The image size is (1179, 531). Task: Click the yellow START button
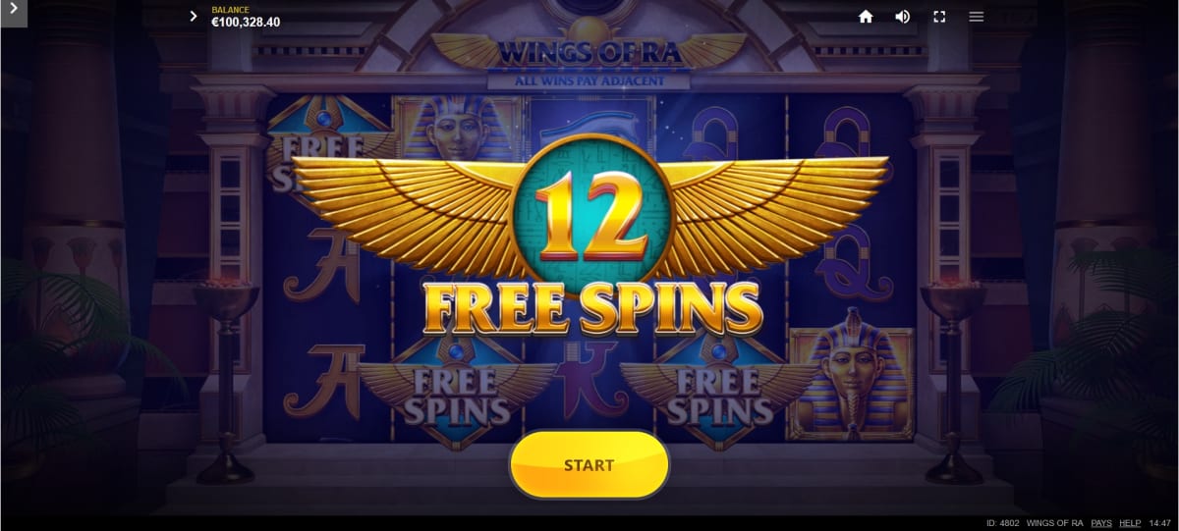589,465
